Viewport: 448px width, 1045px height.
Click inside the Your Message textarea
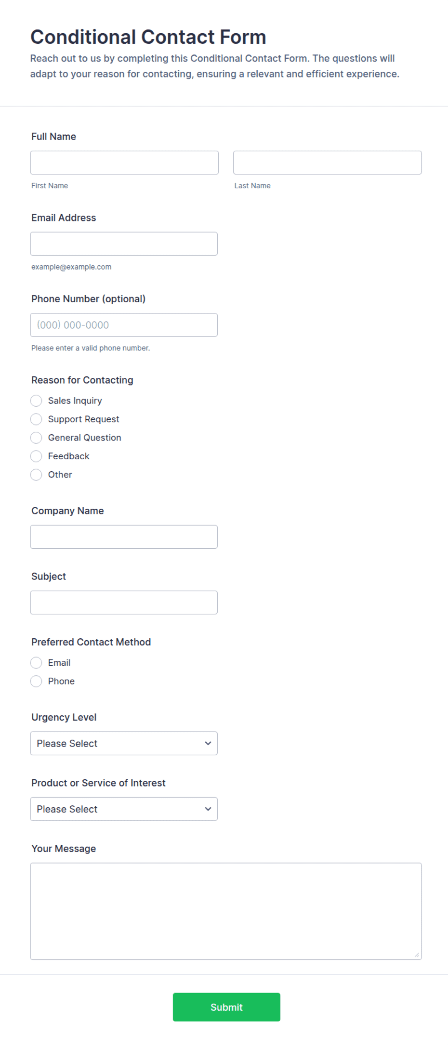pos(226,911)
